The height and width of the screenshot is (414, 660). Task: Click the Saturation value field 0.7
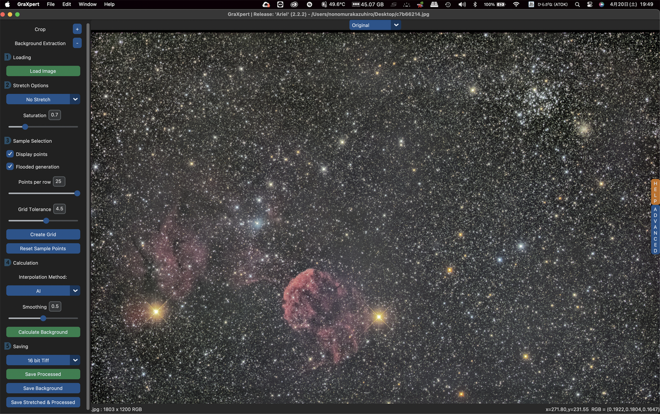coord(54,115)
